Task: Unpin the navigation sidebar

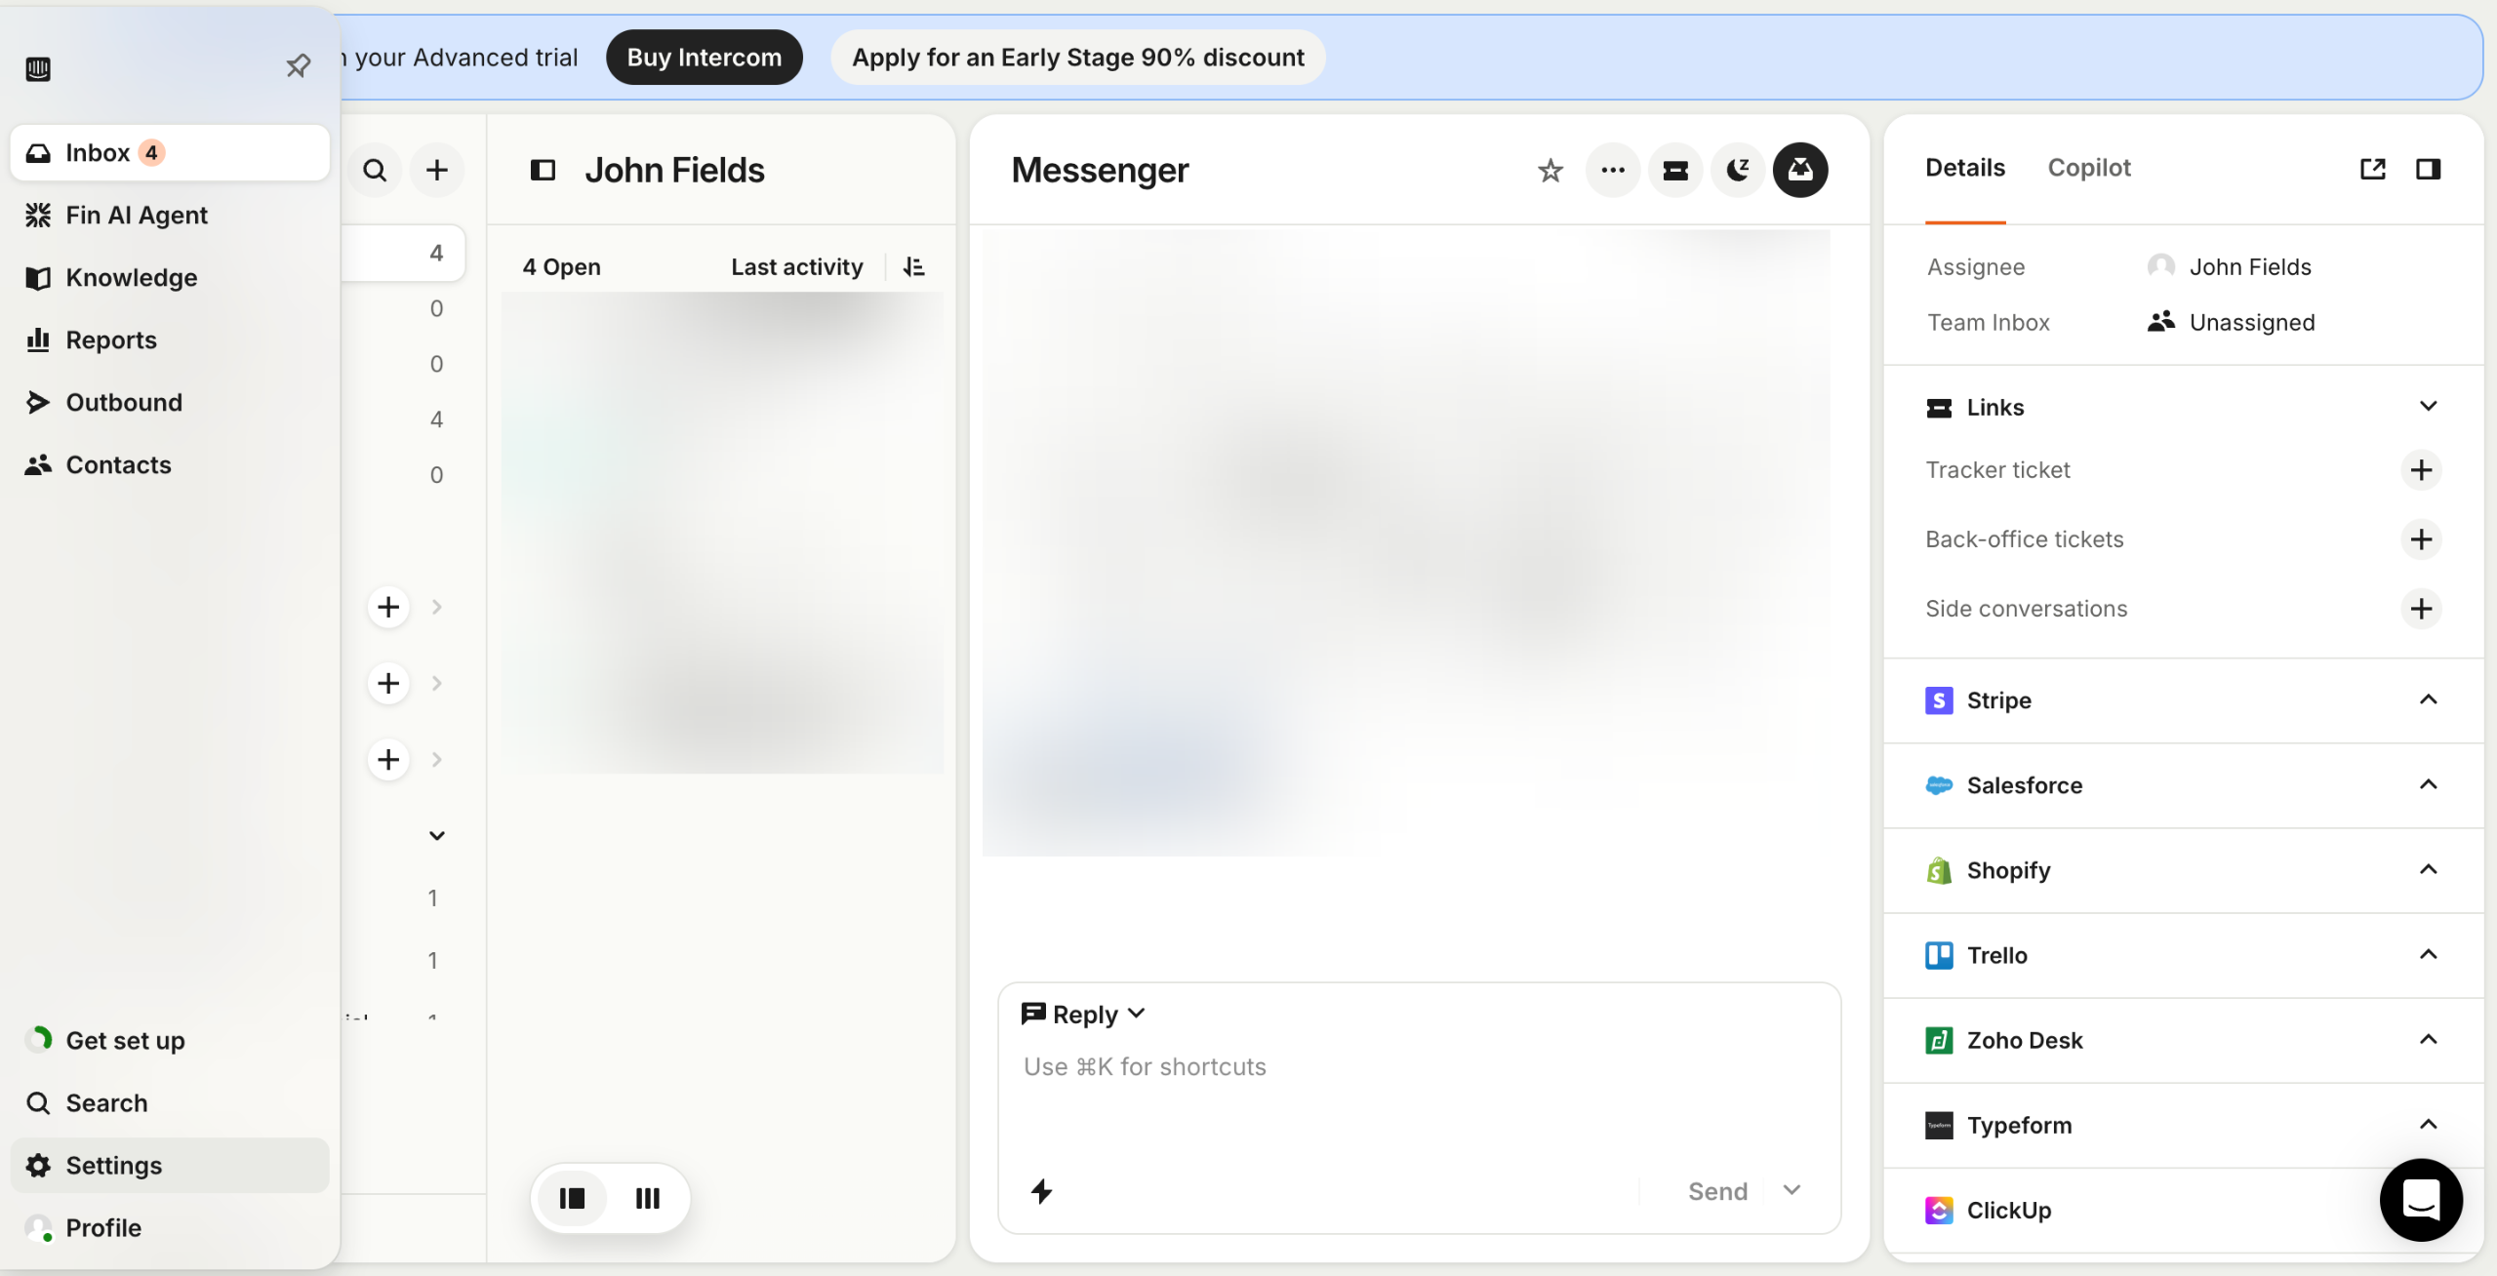Action: [298, 66]
